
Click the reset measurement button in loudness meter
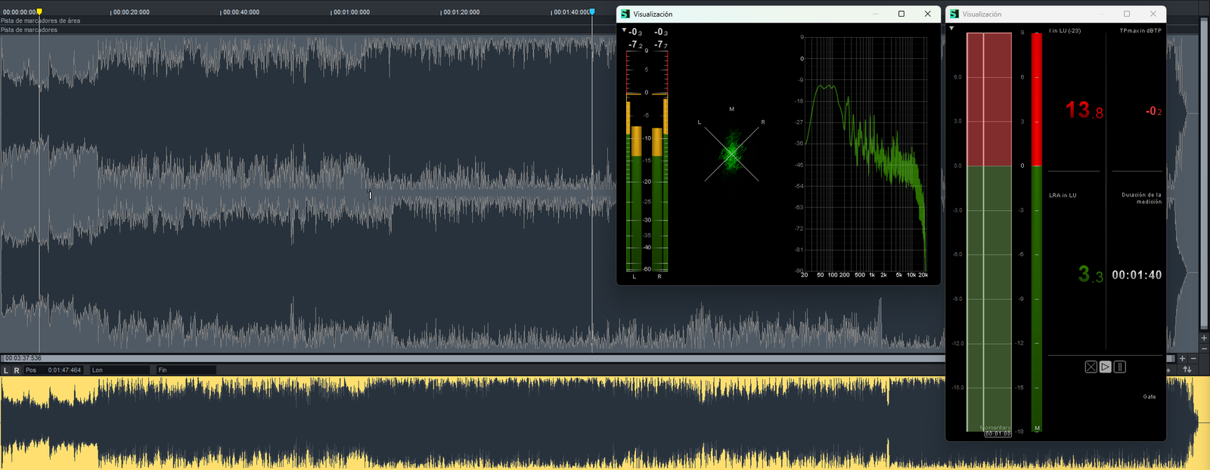(x=1091, y=366)
